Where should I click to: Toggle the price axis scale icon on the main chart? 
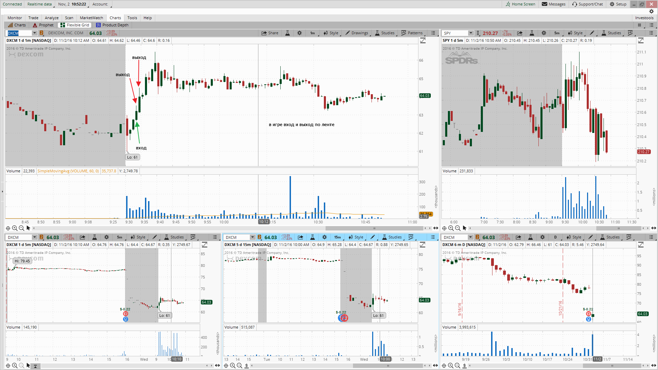(423, 40)
